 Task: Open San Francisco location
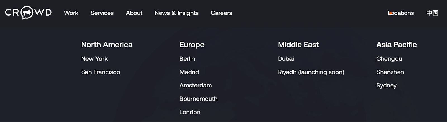click(101, 72)
